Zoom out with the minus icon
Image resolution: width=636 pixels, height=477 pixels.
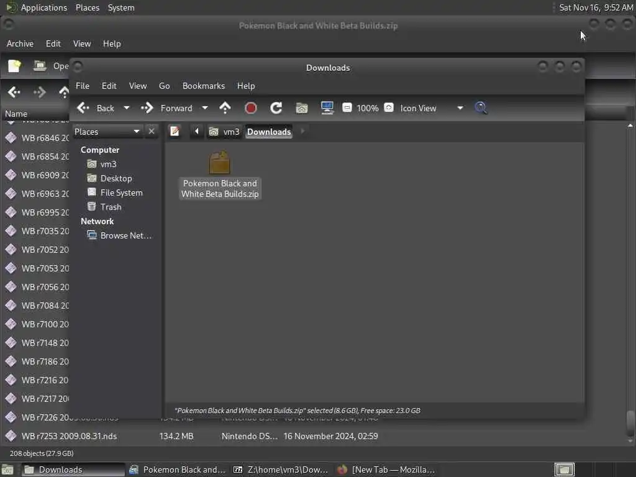pyautogui.click(x=347, y=107)
